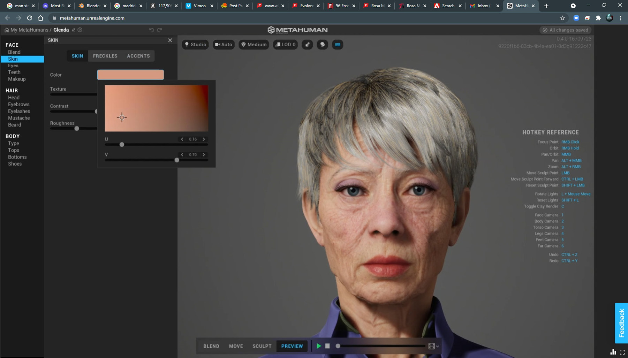
Task: Open Teeth settings
Action: [14, 72]
